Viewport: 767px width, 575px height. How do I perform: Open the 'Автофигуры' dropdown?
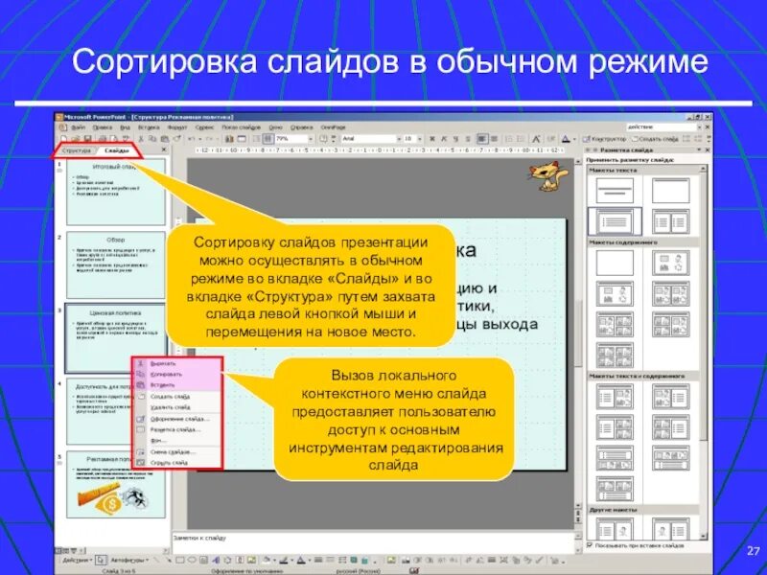point(129,561)
